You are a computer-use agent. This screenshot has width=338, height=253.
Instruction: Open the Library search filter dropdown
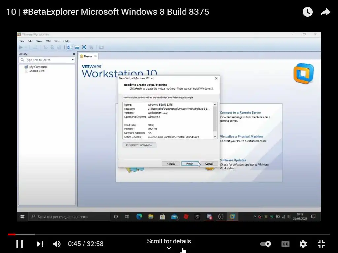tap(72, 60)
